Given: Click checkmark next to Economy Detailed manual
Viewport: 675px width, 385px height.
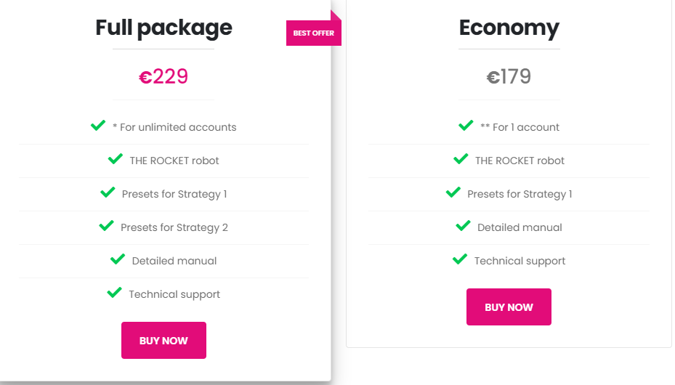Looking at the screenshot, I should (463, 226).
